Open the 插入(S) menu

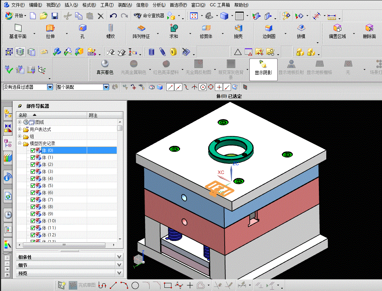[71, 5]
